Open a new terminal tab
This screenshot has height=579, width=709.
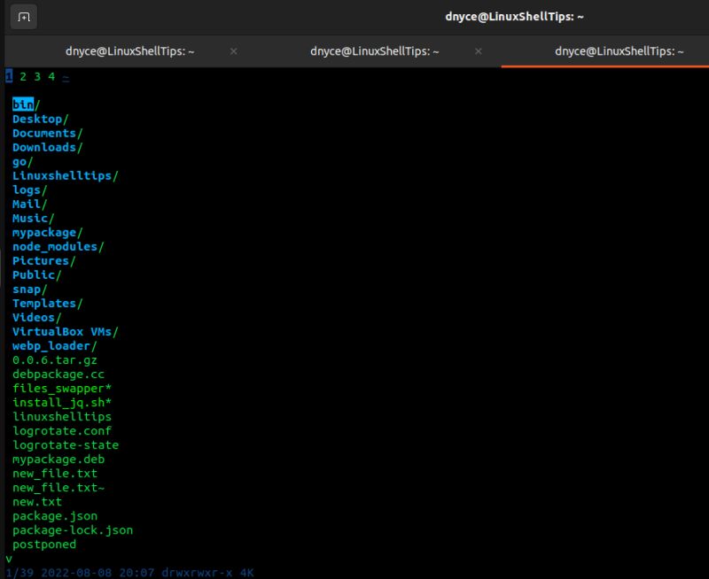[22, 16]
